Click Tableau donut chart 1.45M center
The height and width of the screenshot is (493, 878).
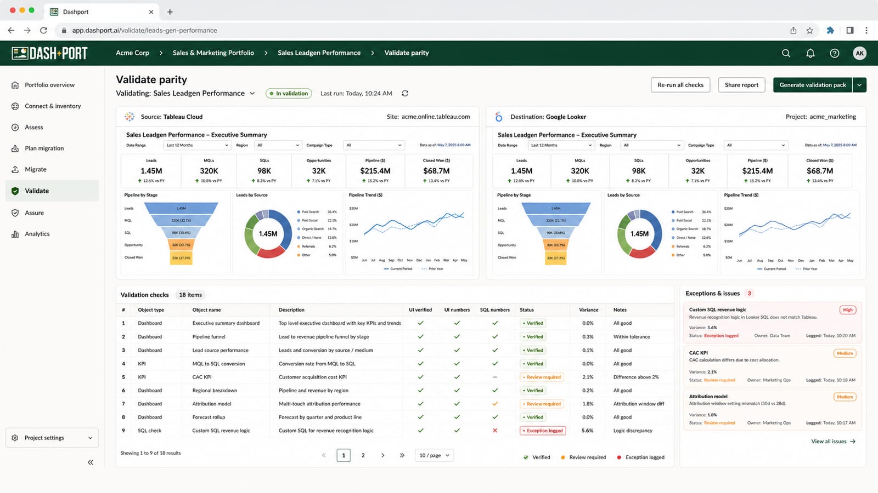pyautogui.click(x=268, y=234)
